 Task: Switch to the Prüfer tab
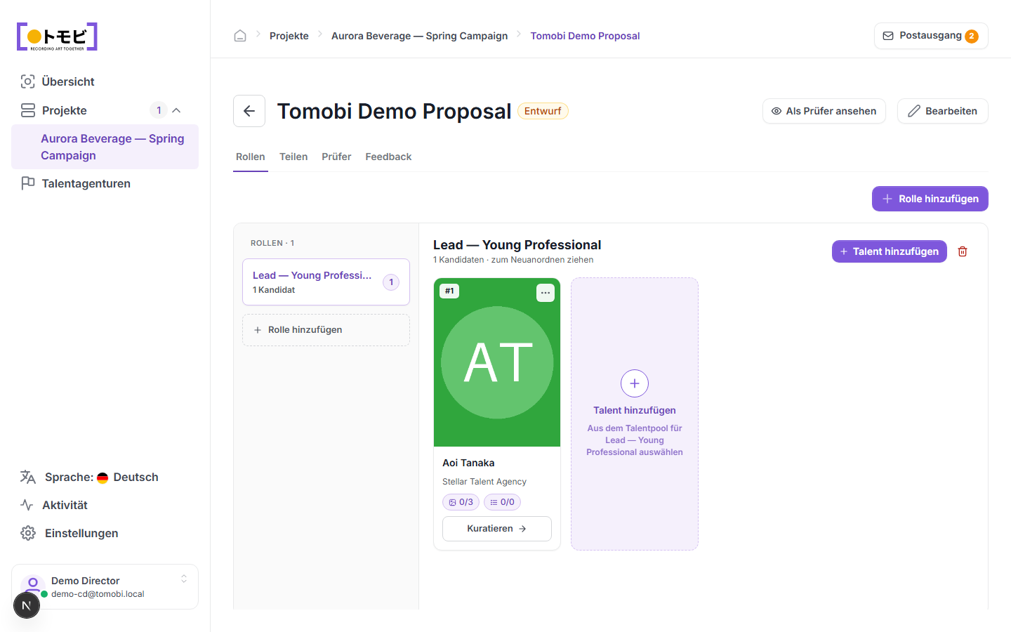336,157
